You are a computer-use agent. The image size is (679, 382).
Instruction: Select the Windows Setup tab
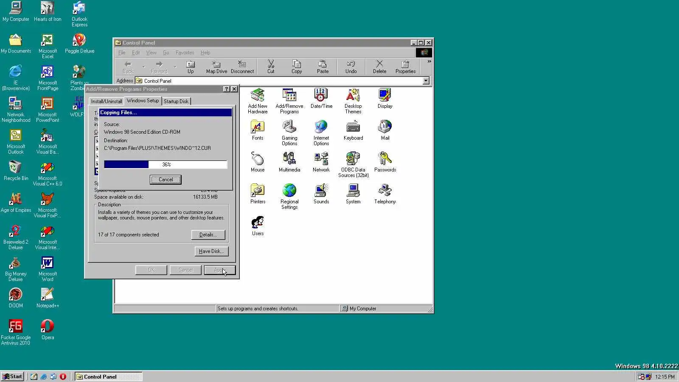point(143,101)
